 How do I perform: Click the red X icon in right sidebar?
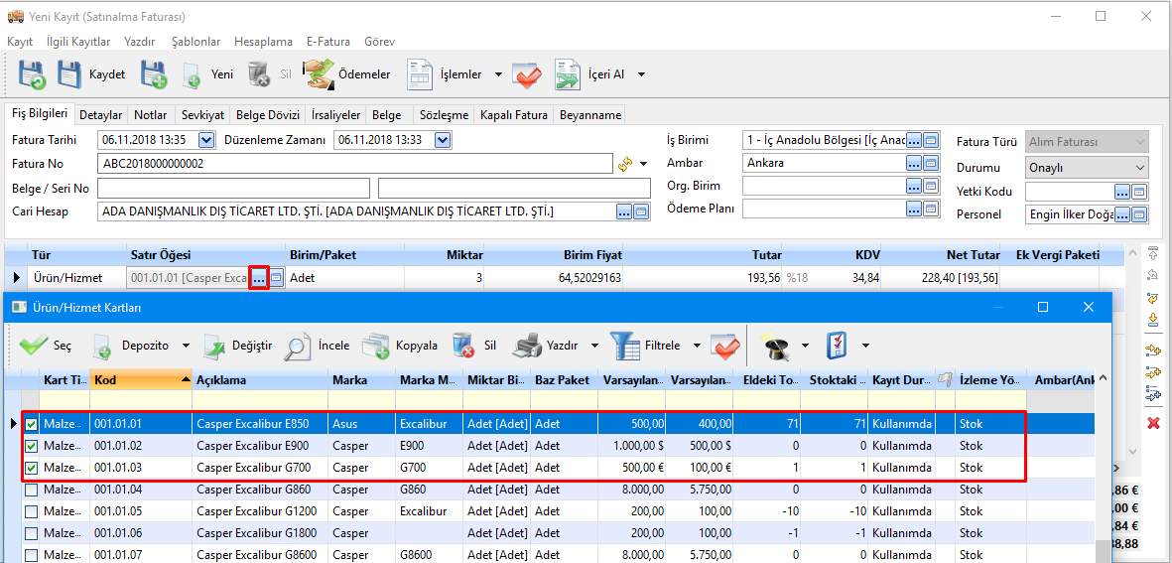1153,423
